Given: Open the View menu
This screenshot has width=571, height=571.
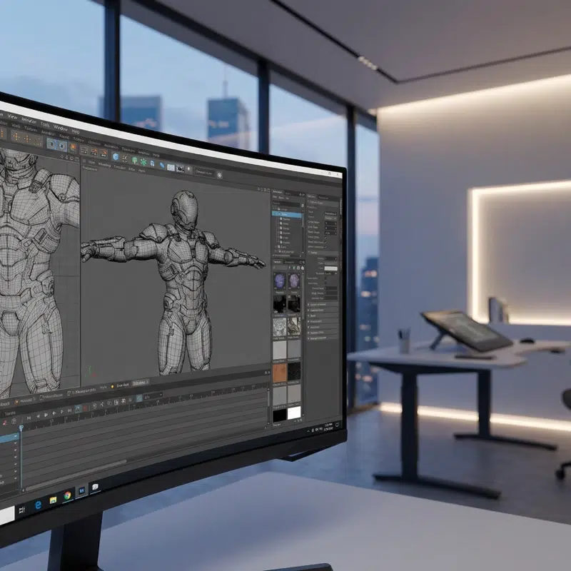Looking at the screenshot, I should (12, 116).
